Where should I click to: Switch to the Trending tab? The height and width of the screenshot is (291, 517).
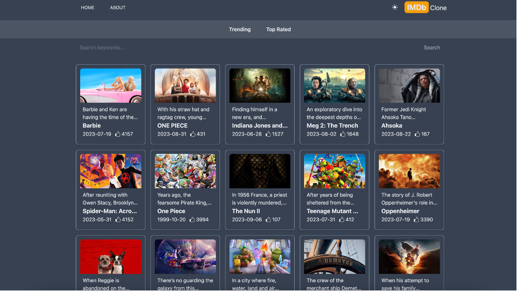(x=240, y=29)
